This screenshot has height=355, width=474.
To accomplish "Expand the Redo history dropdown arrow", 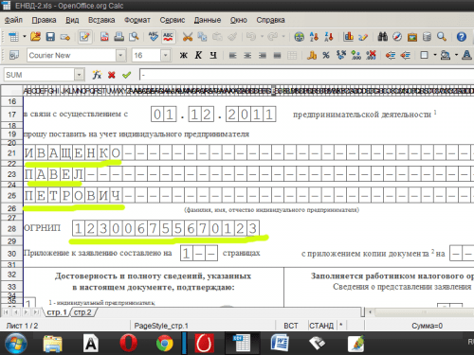I will pyautogui.click(x=283, y=37).
